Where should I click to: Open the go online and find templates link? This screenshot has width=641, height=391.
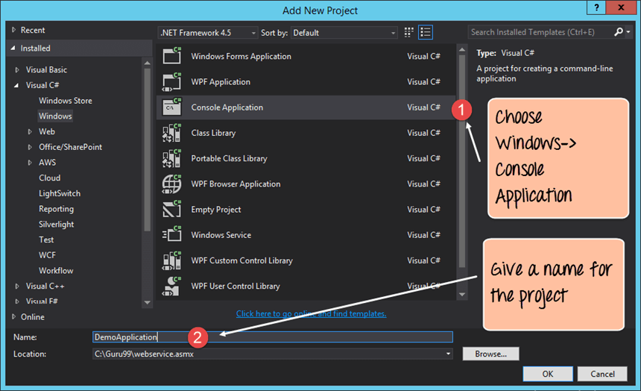pos(311,314)
